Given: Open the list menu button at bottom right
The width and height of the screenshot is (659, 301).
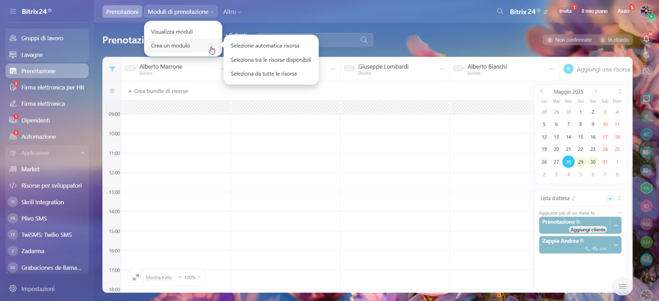Looking at the screenshot, I should 622,287.
